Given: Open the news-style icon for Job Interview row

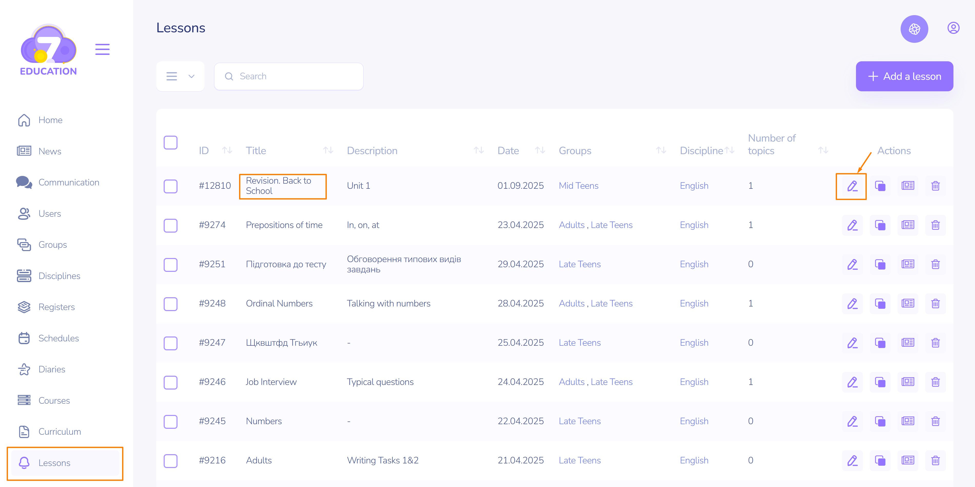Looking at the screenshot, I should point(907,382).
